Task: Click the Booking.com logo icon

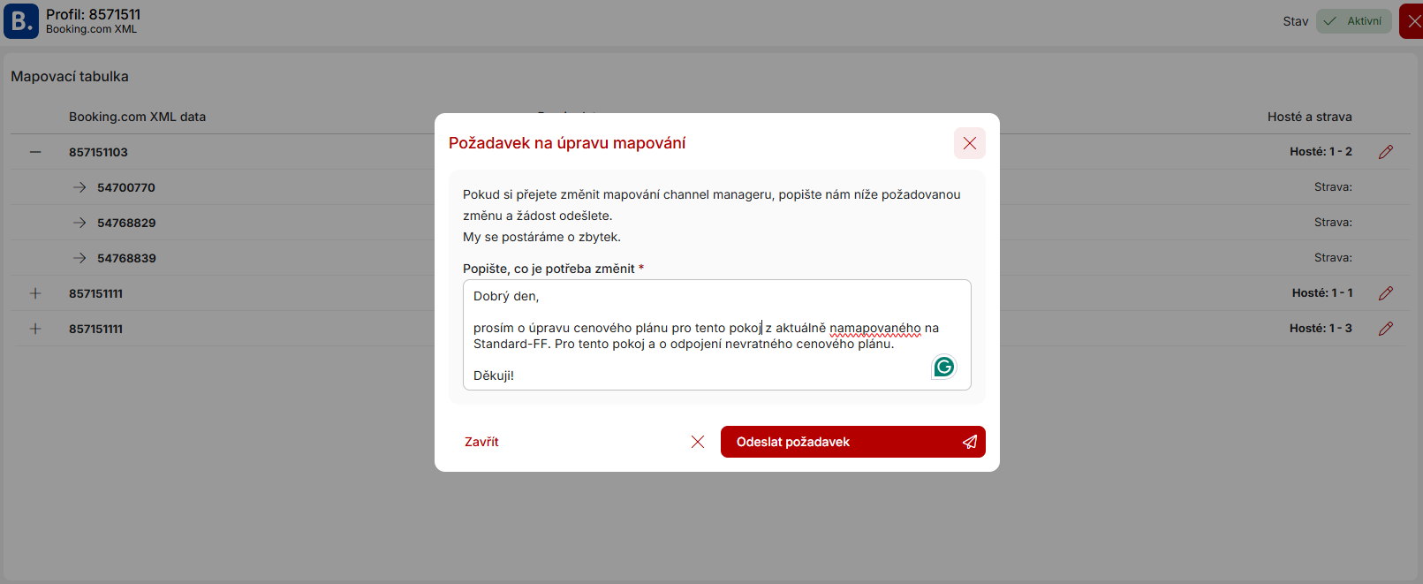Action: tap(21, 21)
